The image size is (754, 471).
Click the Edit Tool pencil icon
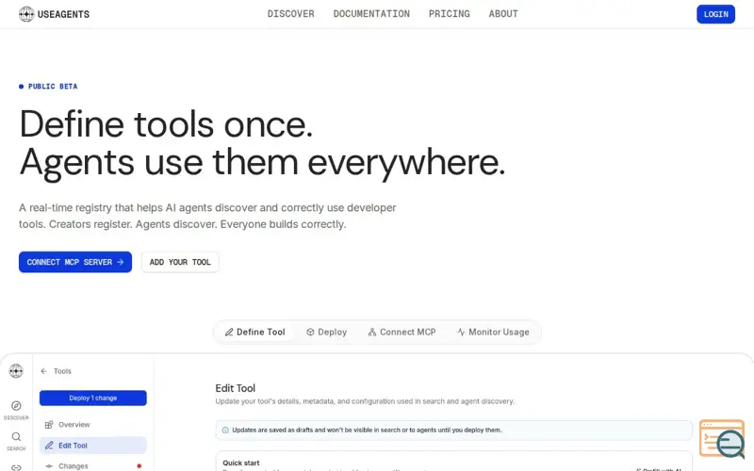pyautogui.click(x=49, y=446)
